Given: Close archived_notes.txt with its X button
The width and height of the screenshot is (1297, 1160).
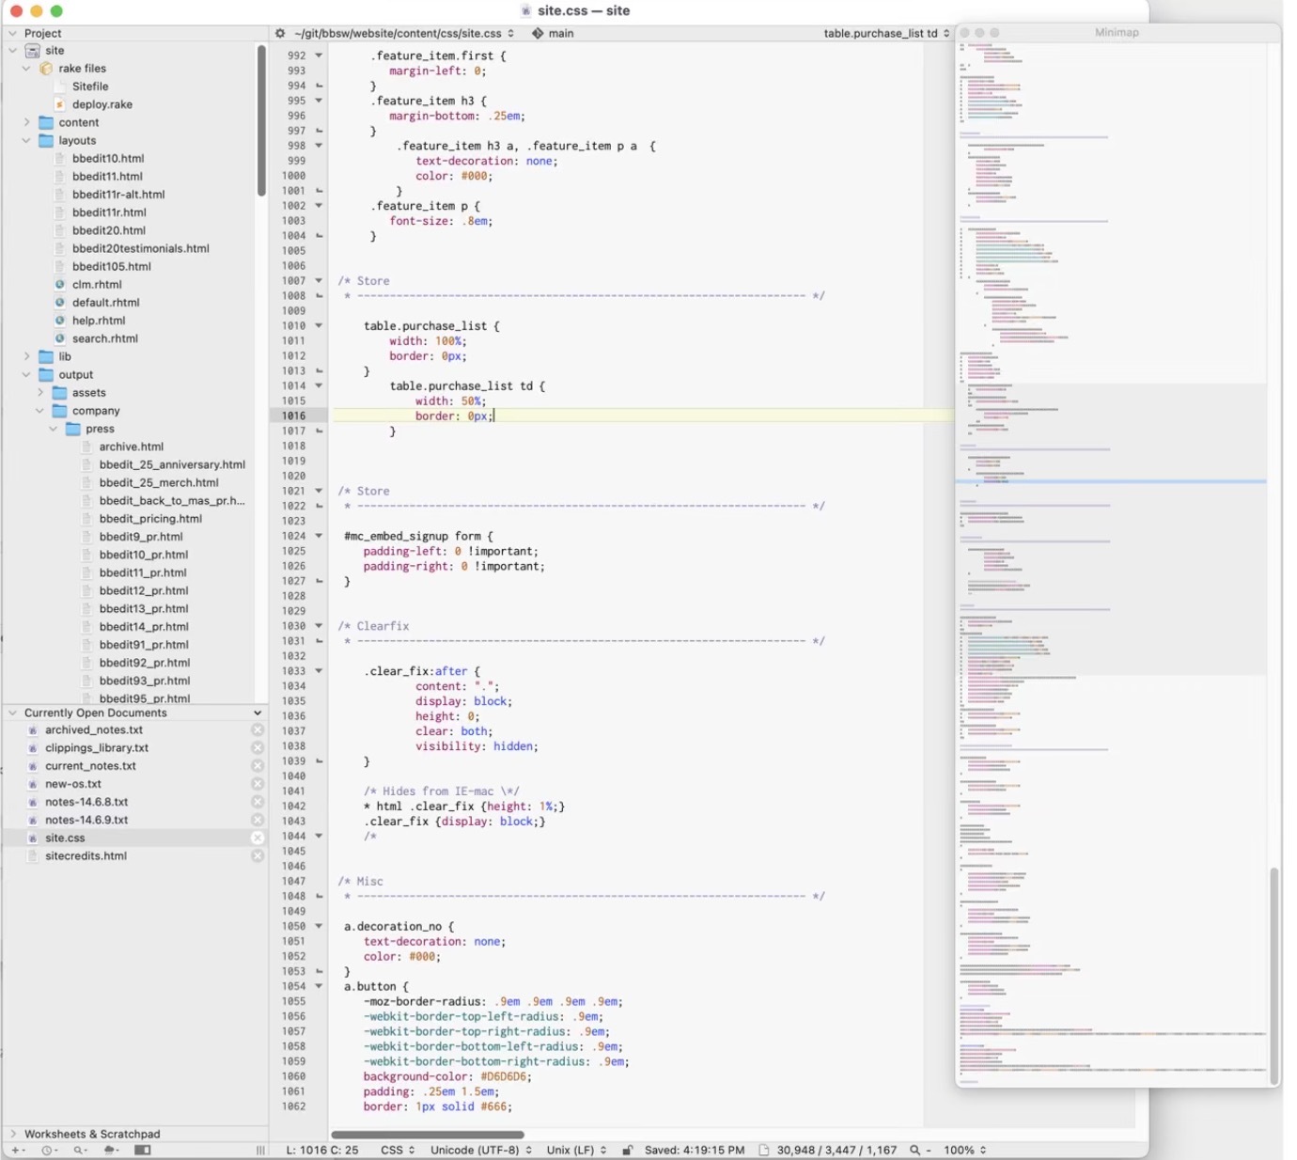Looking at the screenshot, I should [258, 730].
